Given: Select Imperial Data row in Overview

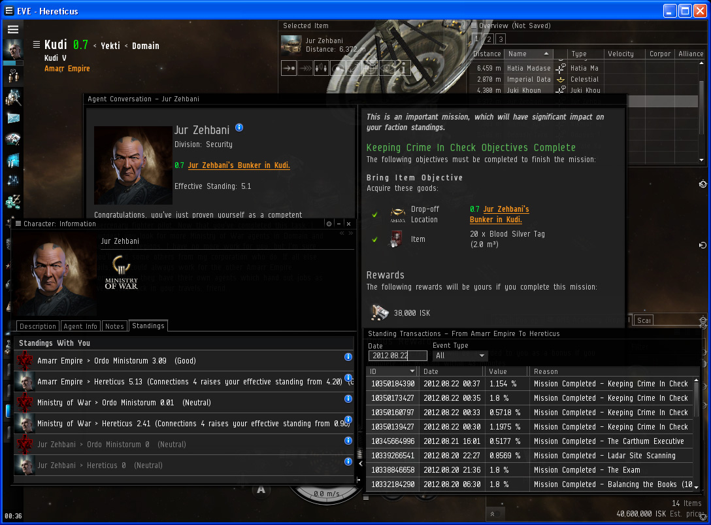Looking at the screenshot, I should click(583, 79).
